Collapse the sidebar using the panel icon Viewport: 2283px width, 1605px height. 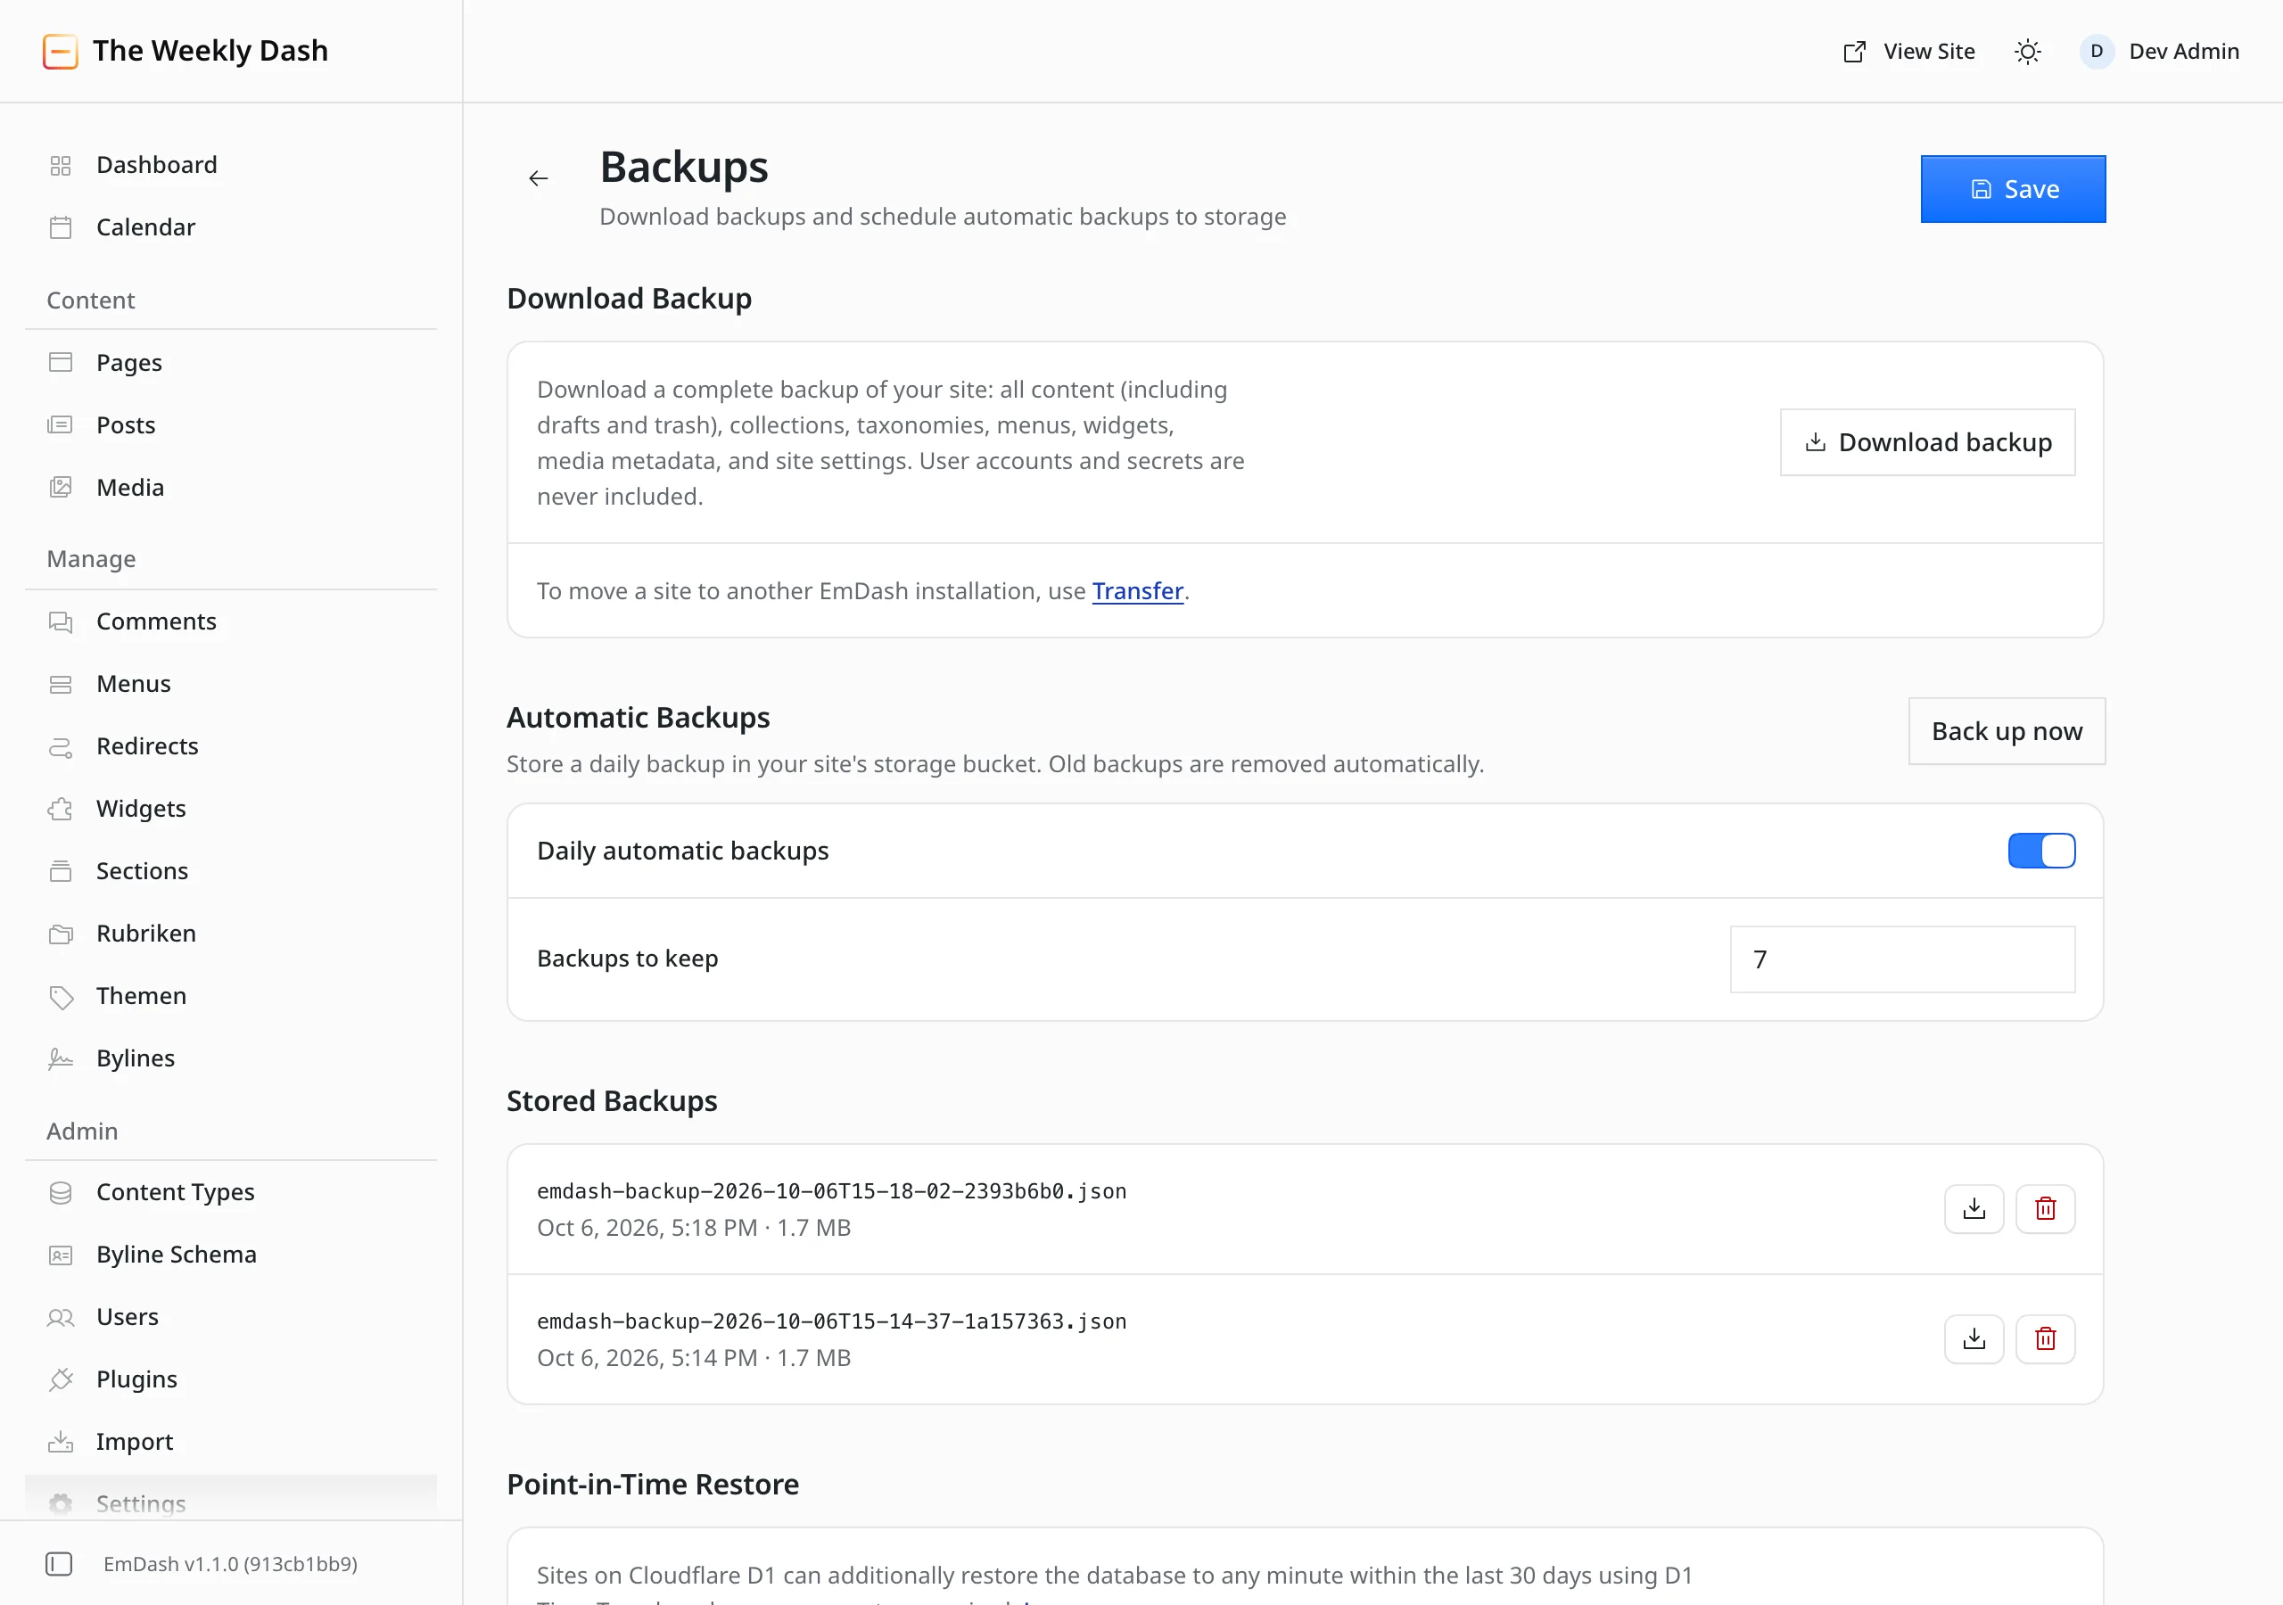[x=59, y=1564]
